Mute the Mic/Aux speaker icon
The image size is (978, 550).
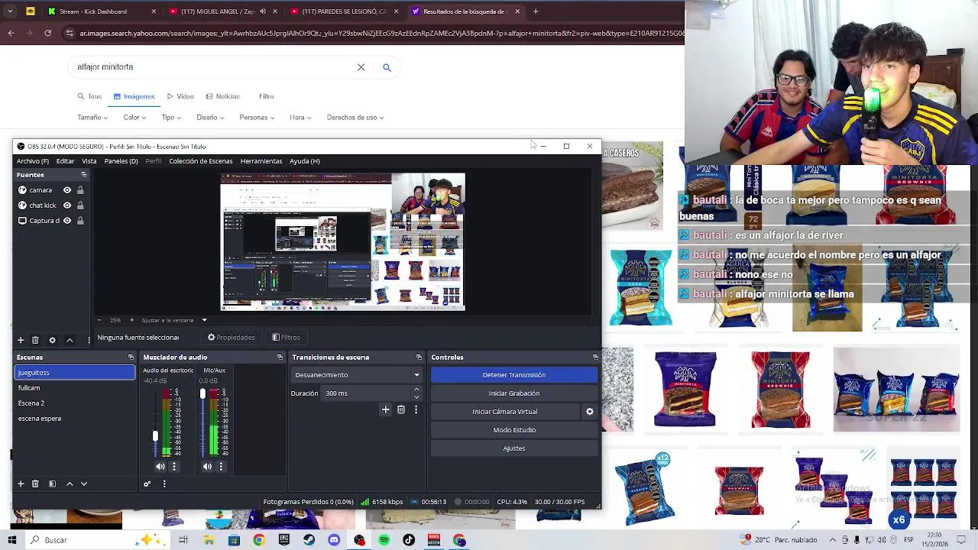tap(207, 466)
